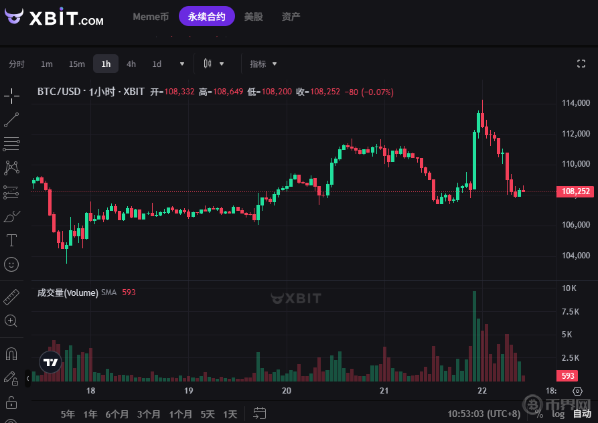Open the text annotation tool
The image size is (598, 423).
tap(11, 240)
